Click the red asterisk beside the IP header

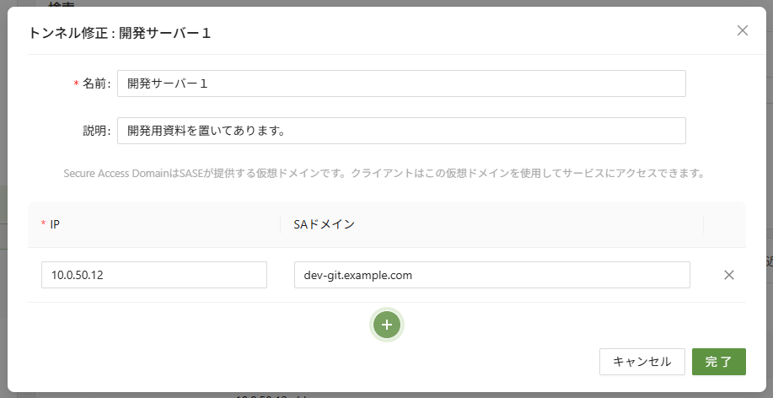[x=43, y=224]
